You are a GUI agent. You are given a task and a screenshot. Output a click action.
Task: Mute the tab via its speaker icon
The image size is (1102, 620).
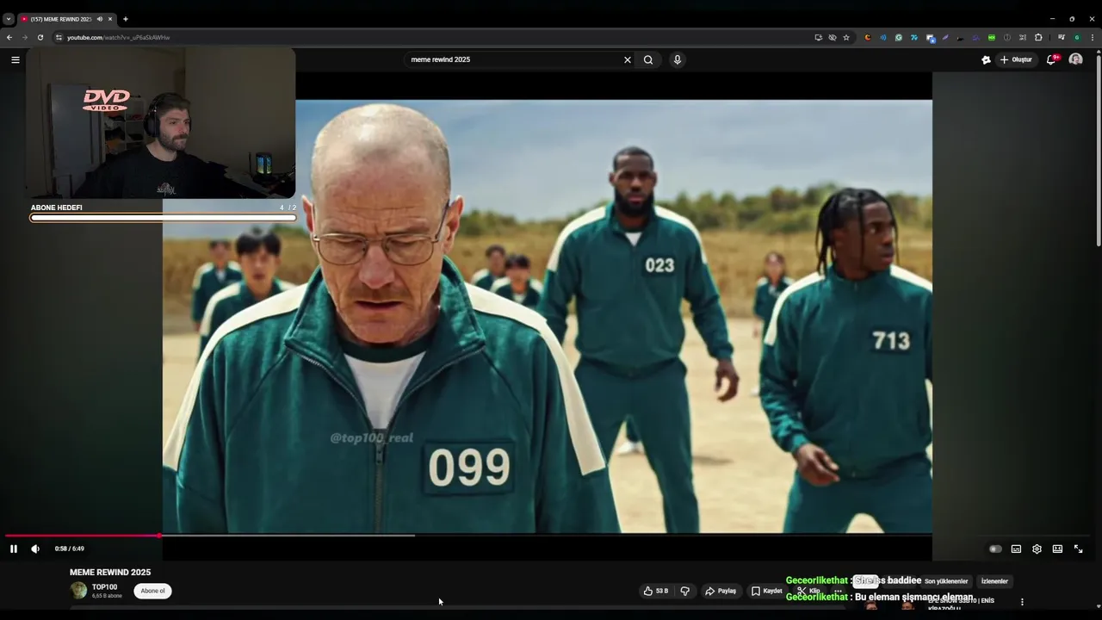(99, 19)
